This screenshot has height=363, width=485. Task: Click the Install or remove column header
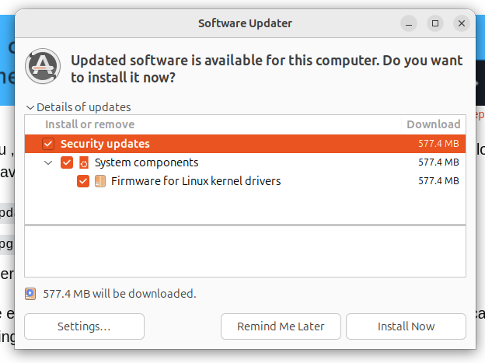[x=90, y=124]
